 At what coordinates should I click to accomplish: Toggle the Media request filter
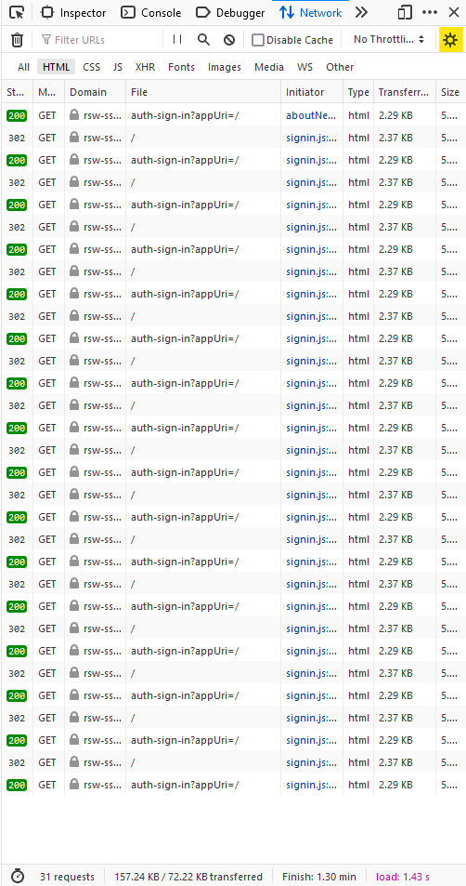269,67
